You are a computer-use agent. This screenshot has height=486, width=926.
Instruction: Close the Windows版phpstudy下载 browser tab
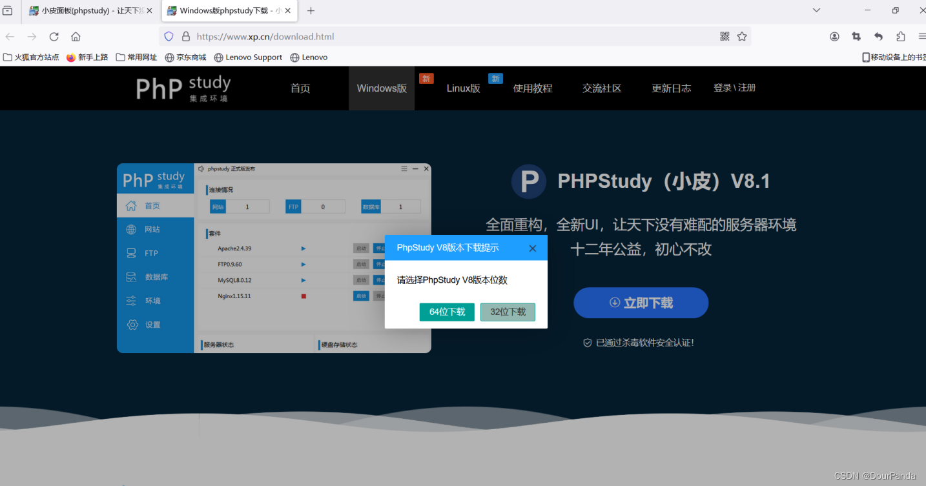288,11
